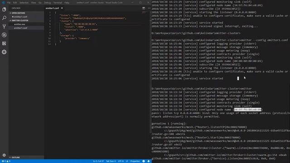Click the VS Code logo icon
The height and width of the screenshot is (163, 290).
coord(3,3)
